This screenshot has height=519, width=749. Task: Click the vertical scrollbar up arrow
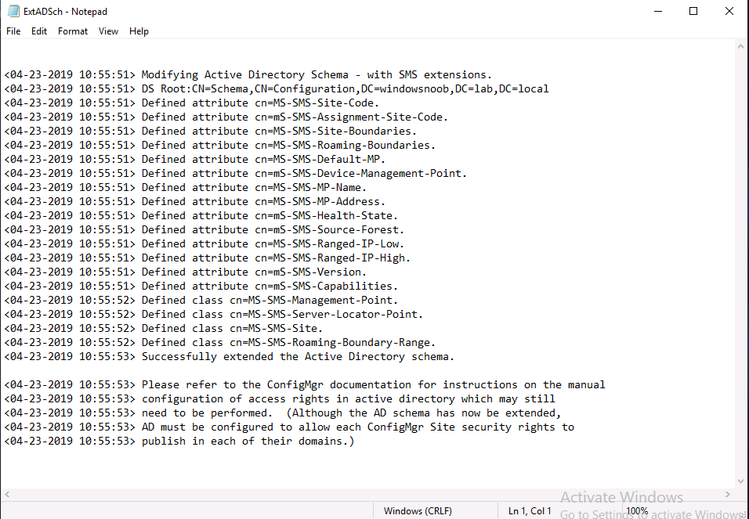point(741,46)
